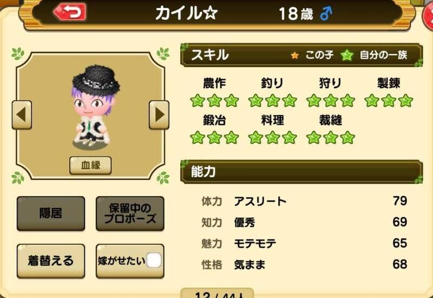This screenshot has width=433, height=298.
Task: Click the last green star under 製錬
Action: point(405,100)
